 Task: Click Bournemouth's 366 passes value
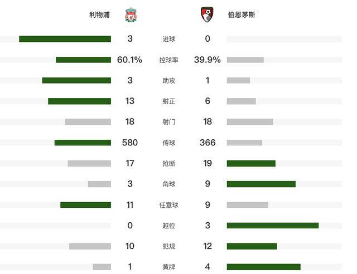click(x=208, y=143)
